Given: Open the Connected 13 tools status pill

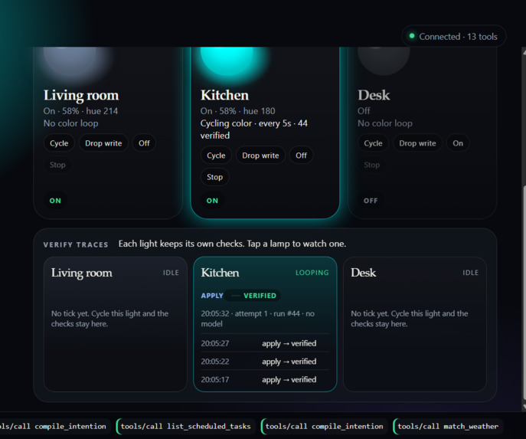Looking at the screenshot, I should pos(454,36).
